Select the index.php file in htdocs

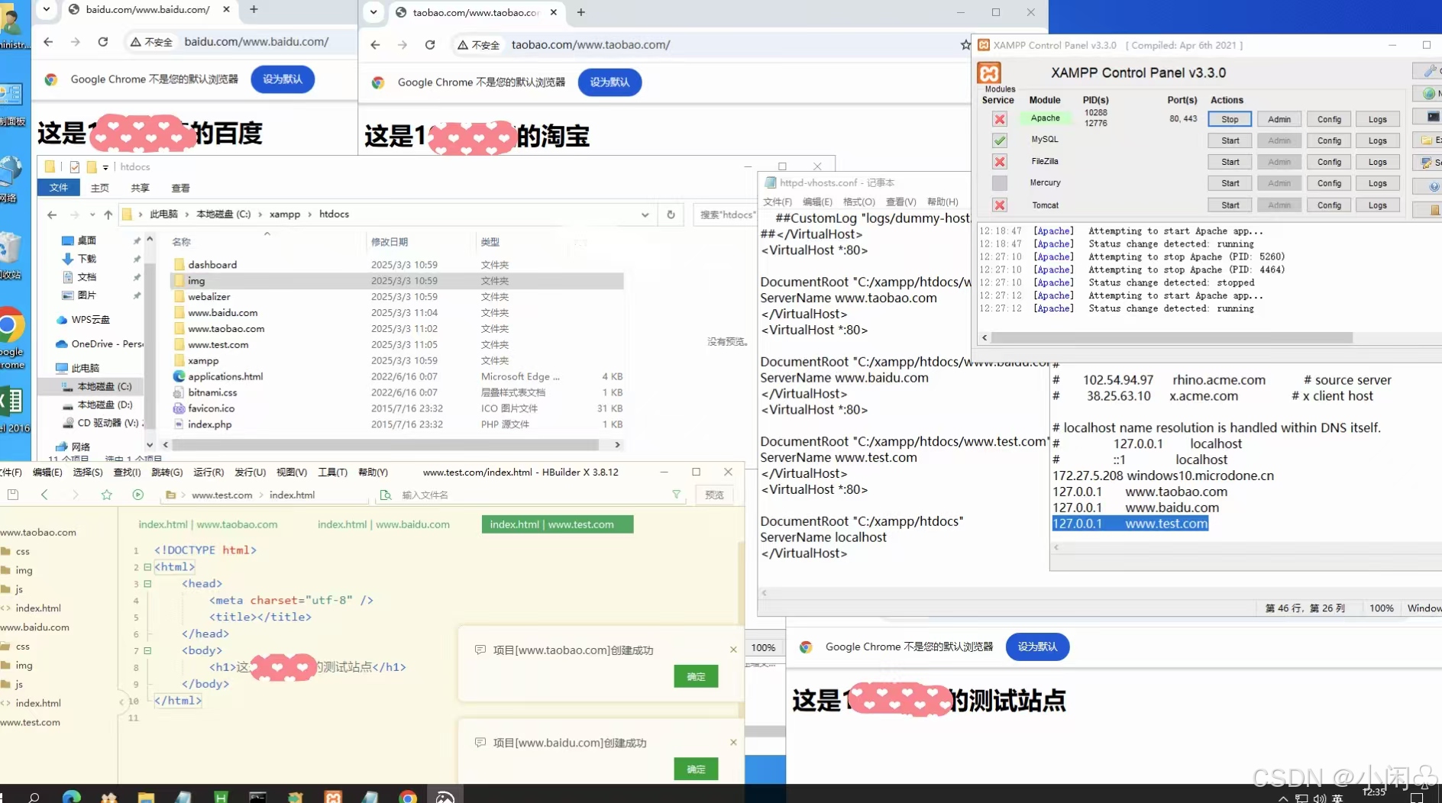click(x=209, y=424)
